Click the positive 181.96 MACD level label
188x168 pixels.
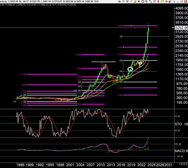(178, 144)
